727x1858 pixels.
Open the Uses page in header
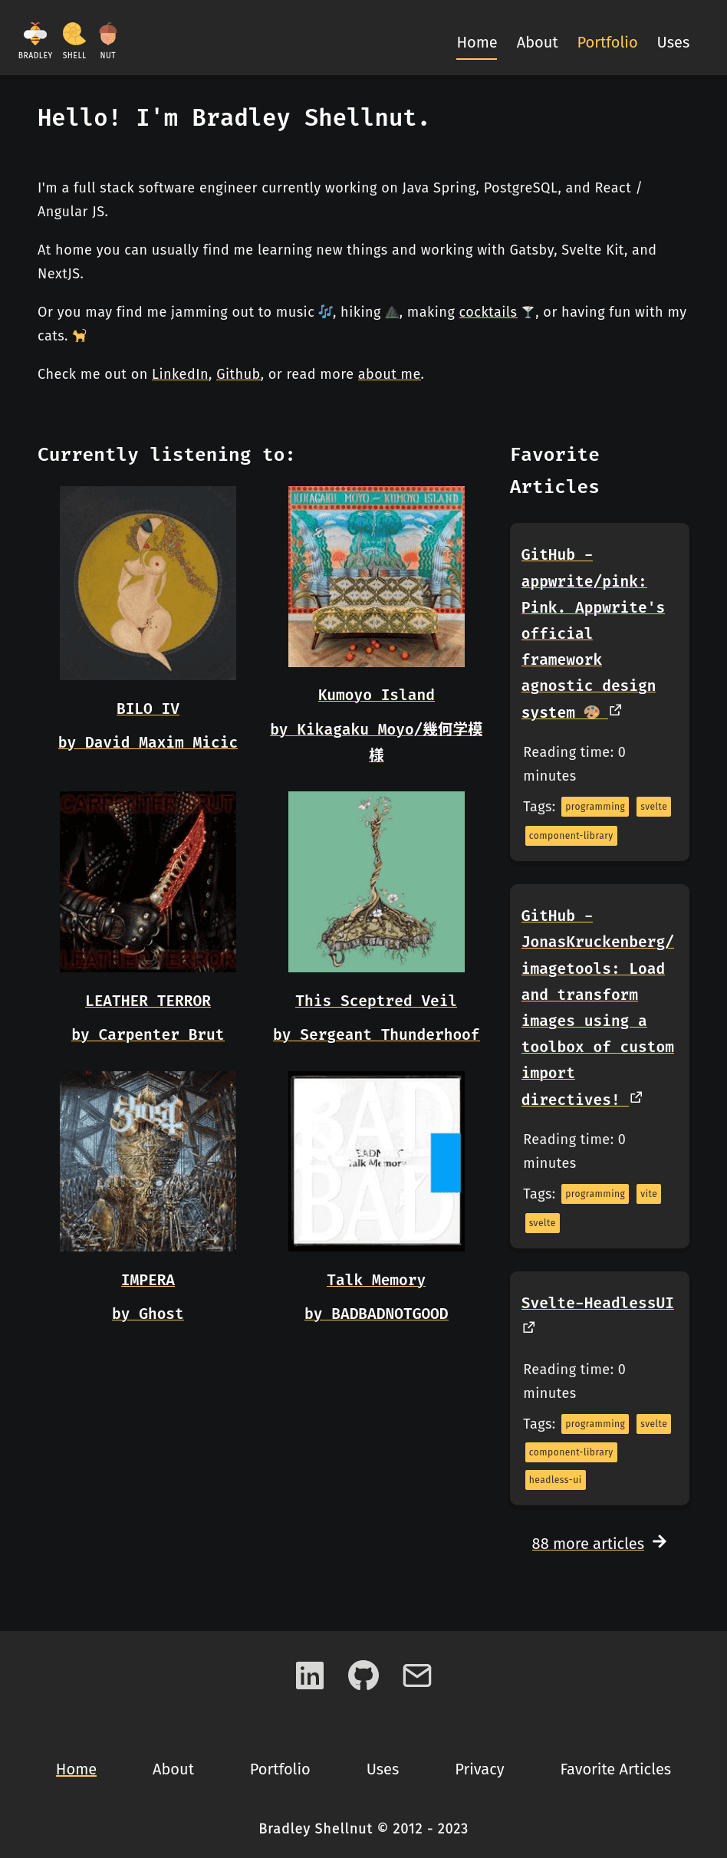(673, 42)
